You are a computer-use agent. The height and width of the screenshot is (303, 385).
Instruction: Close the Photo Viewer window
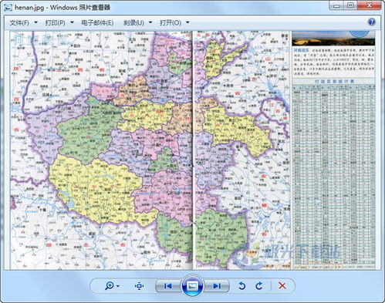(x=370, y=5)
